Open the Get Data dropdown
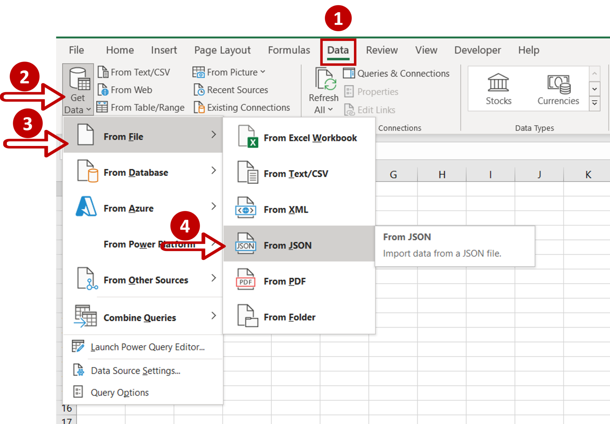 77,89
